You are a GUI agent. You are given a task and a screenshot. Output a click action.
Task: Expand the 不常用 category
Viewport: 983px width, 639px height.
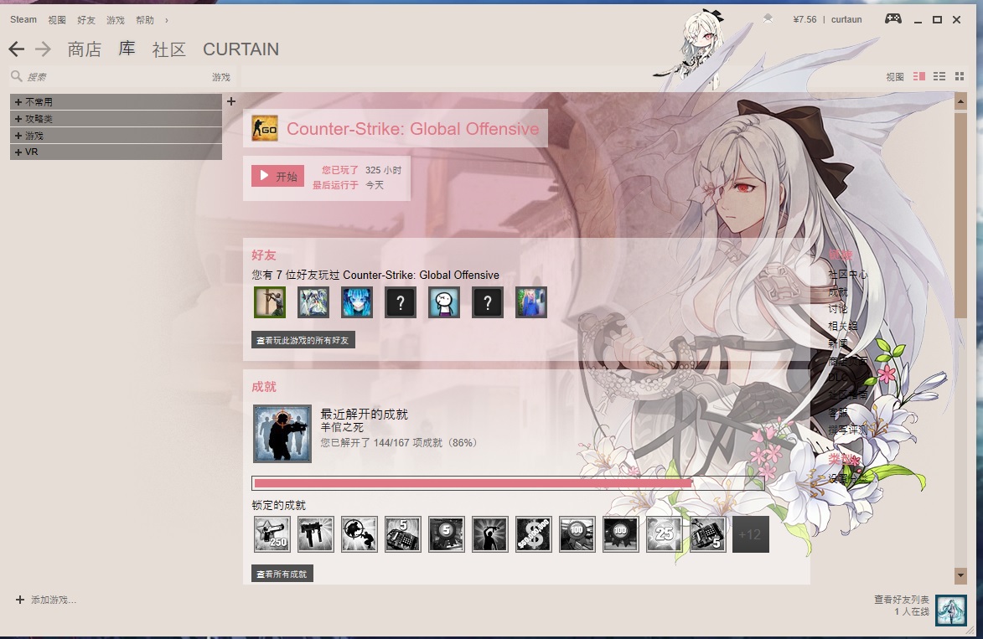pyautogui.click(x=18, y=102)
